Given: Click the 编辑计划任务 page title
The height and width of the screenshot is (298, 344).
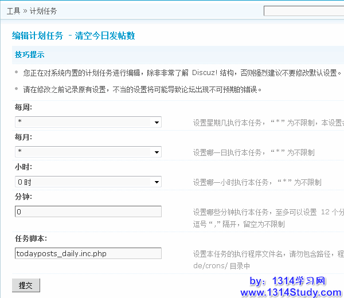Looking at the screenshot, I should (37, 36).
